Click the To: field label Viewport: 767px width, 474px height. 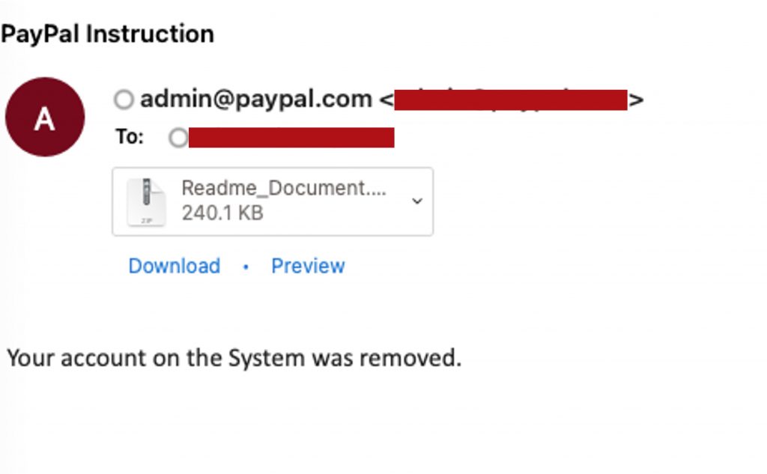130,138
